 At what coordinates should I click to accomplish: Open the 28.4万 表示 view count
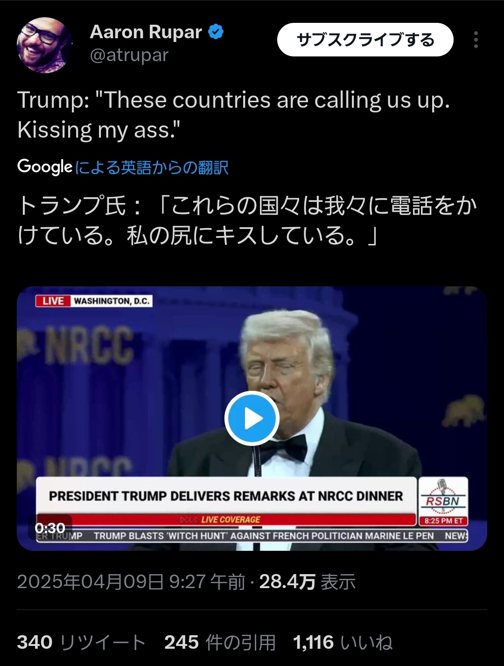coord(307,582)
